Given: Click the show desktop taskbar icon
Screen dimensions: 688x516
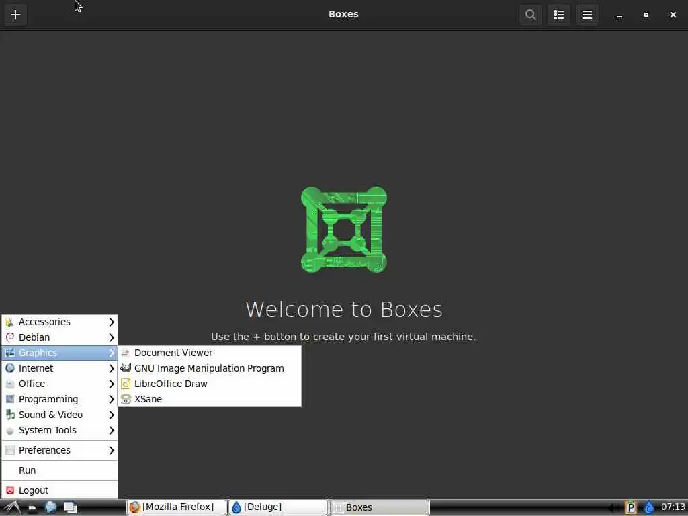Looking at the screenshot, I should [x=70, y=508].
